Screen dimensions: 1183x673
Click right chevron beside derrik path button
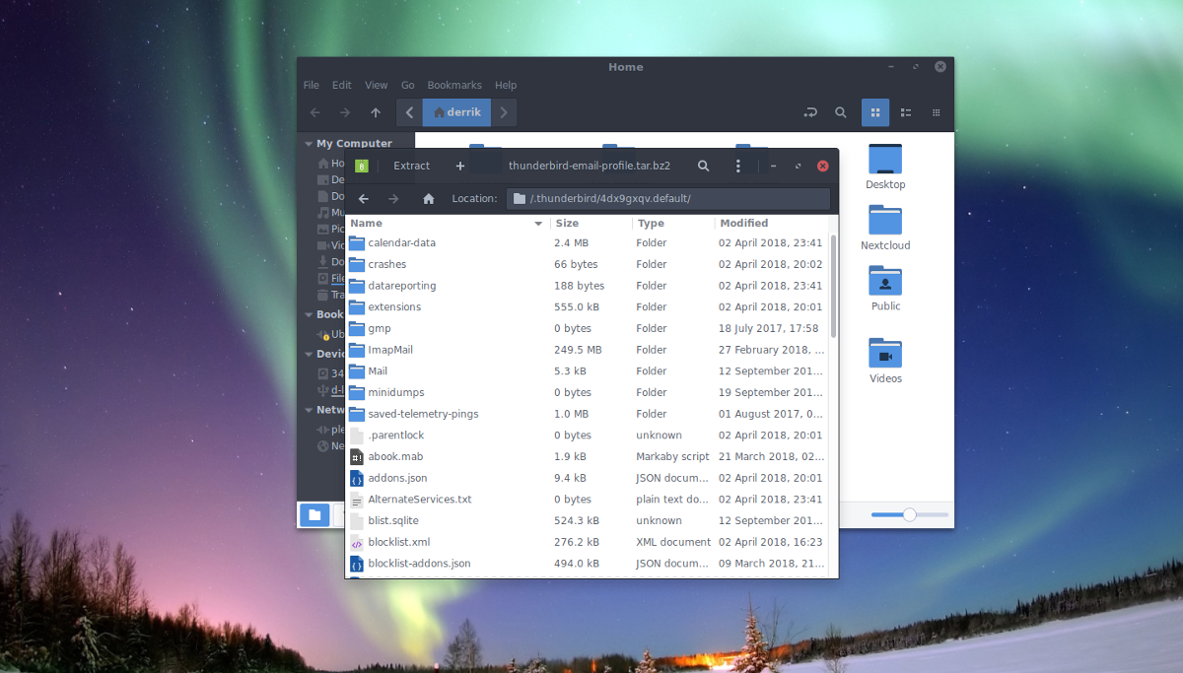(504, 112)
